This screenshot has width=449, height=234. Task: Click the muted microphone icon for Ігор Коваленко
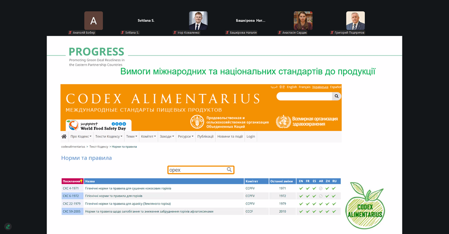click(175, 33)
